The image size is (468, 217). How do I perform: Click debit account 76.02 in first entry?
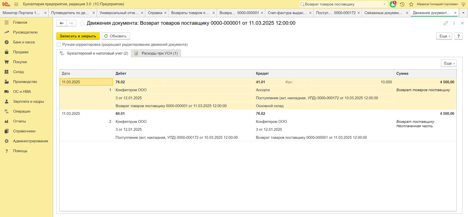[120, 82]
